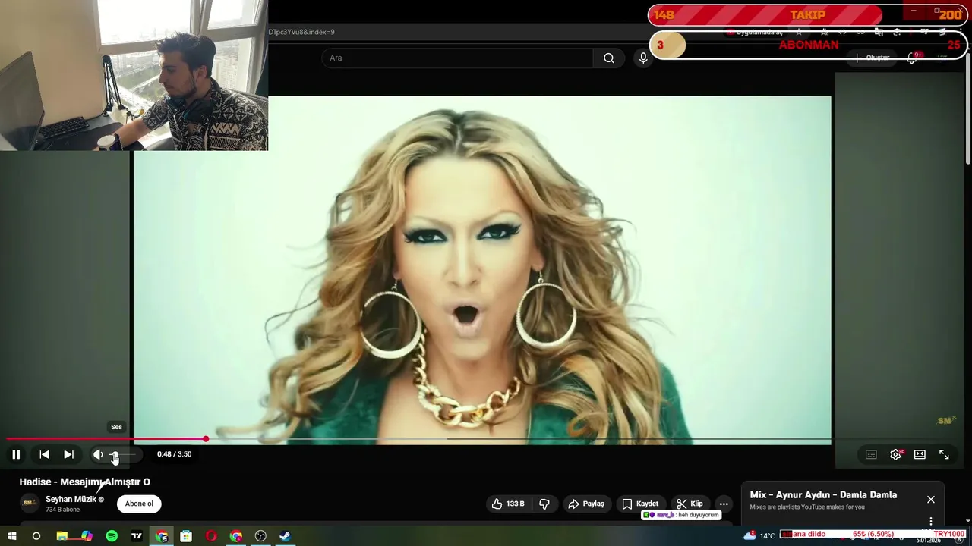The width and height of the screenshot is (972, 546).
Task: Open File Explorer from taskbar
Action: tap(62, 536)
